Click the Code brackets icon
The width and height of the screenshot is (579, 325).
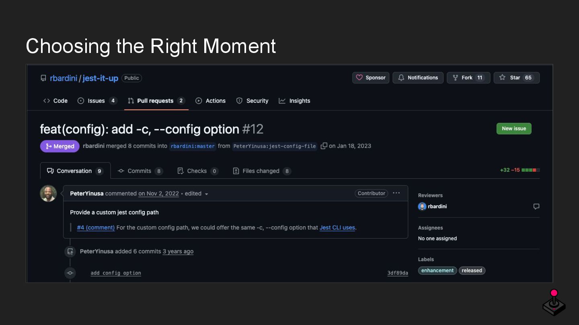(x=47, y=101)
